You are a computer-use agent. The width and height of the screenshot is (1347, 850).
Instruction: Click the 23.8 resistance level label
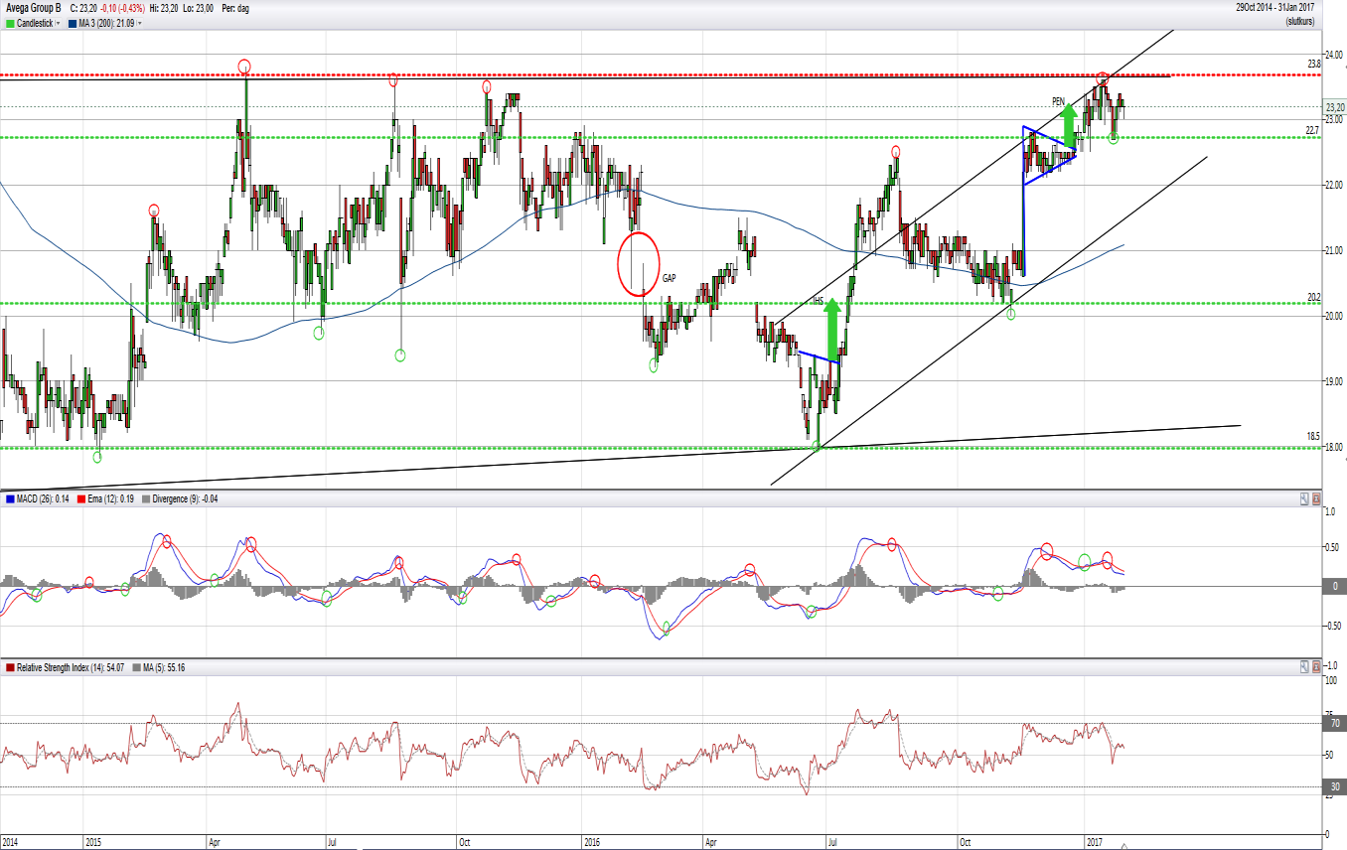(x=1314, y=64)
